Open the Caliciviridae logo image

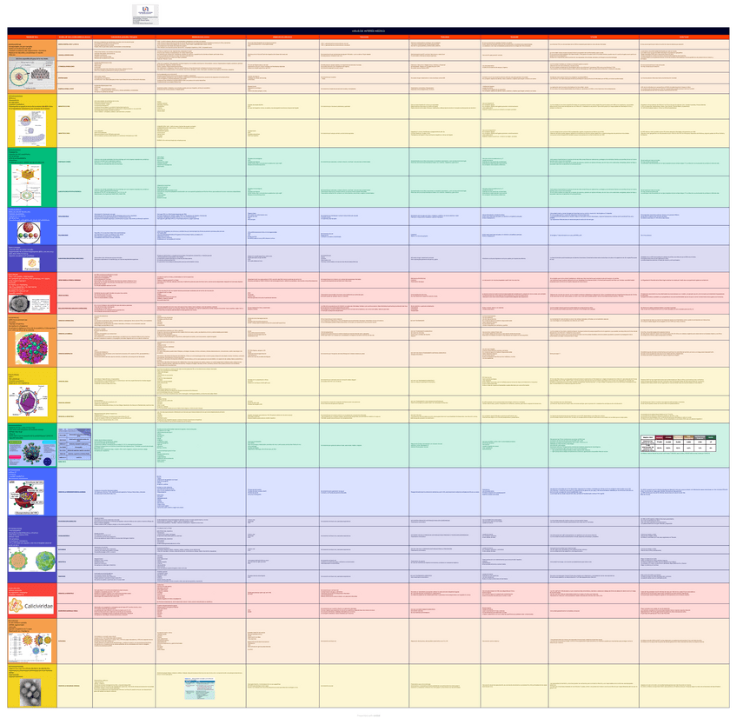click(31, 606)
